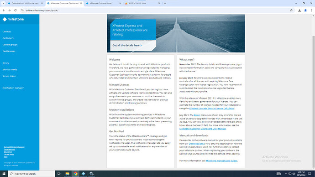Viewport: 315px width, 177px height.
Task: Bookmark this page with the star icon
Action: [x=291, y=10]
